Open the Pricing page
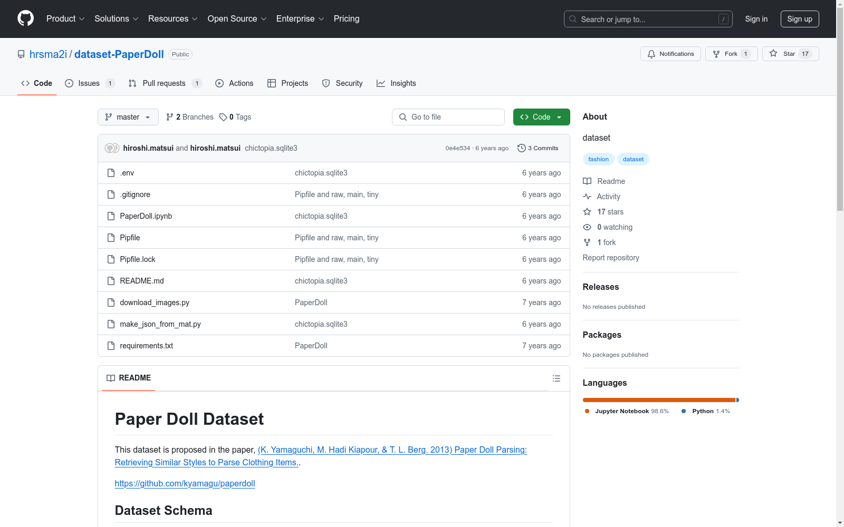 pyautogui.click(x=347, y=18)
